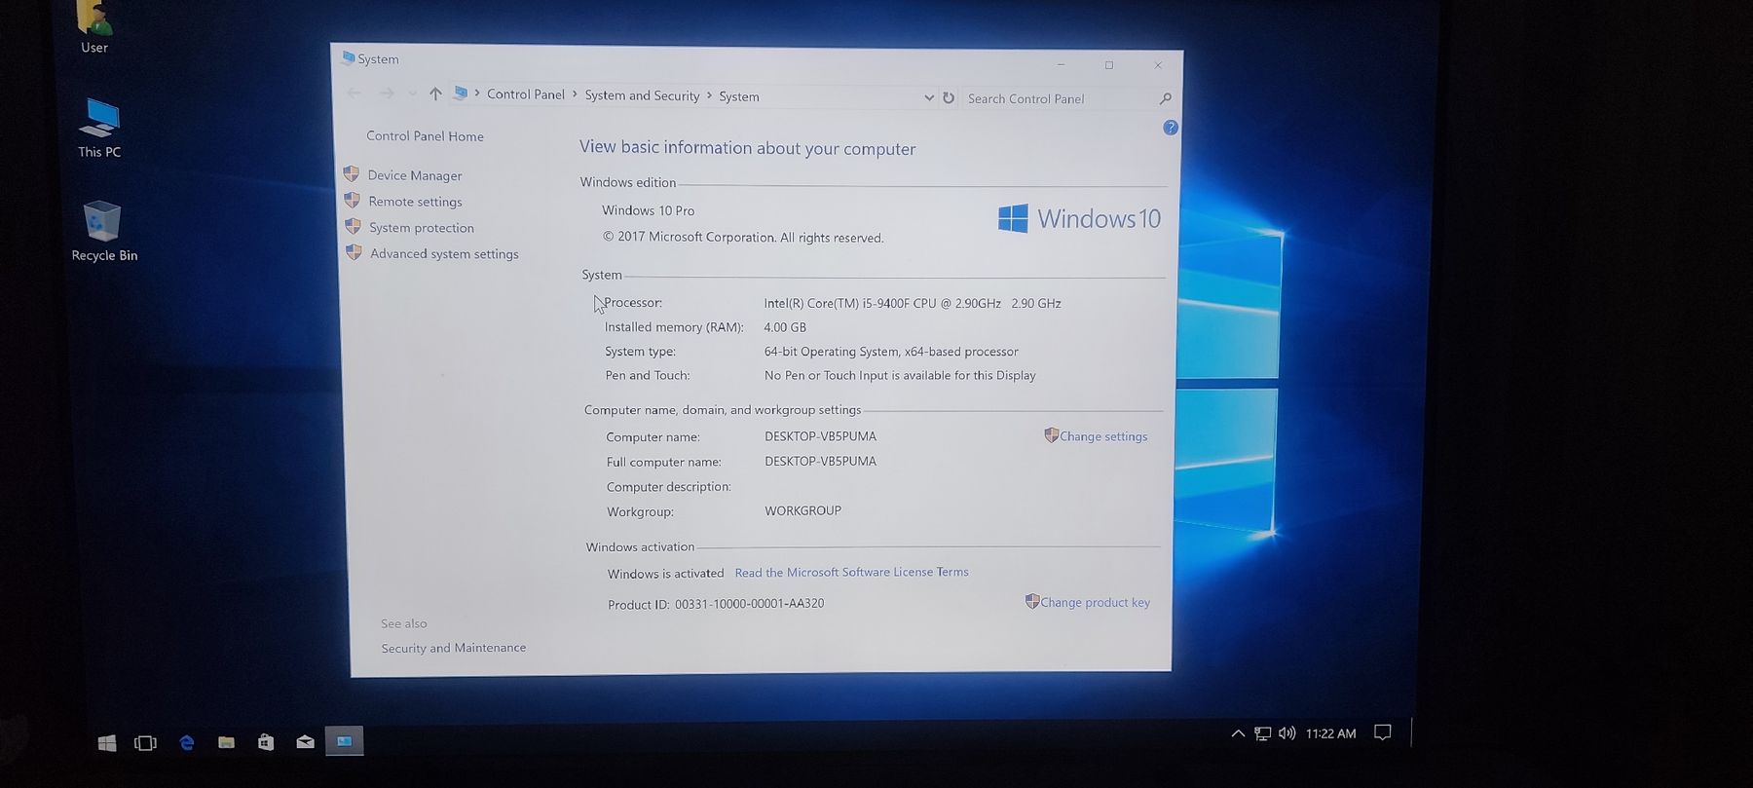Launch Microsoft Edge from the taskbar
Viewport: 1753px width, 788px height.
[187, 742]
